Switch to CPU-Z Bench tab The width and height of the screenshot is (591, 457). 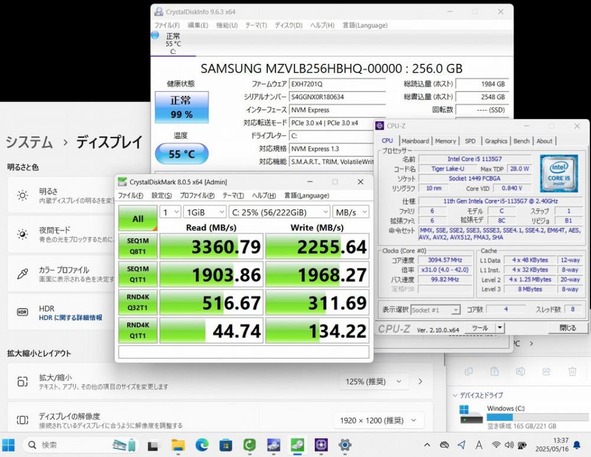521,141
